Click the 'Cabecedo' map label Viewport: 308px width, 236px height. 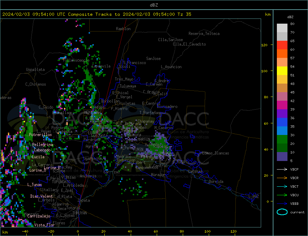(42, 150)
